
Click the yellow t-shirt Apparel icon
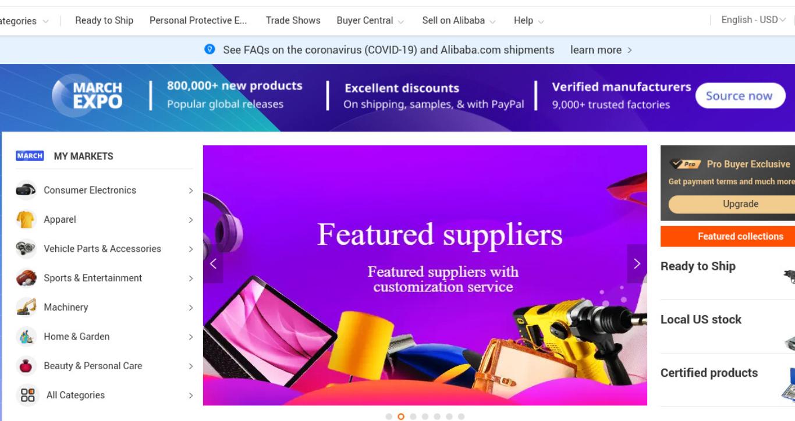pos(26,219)
